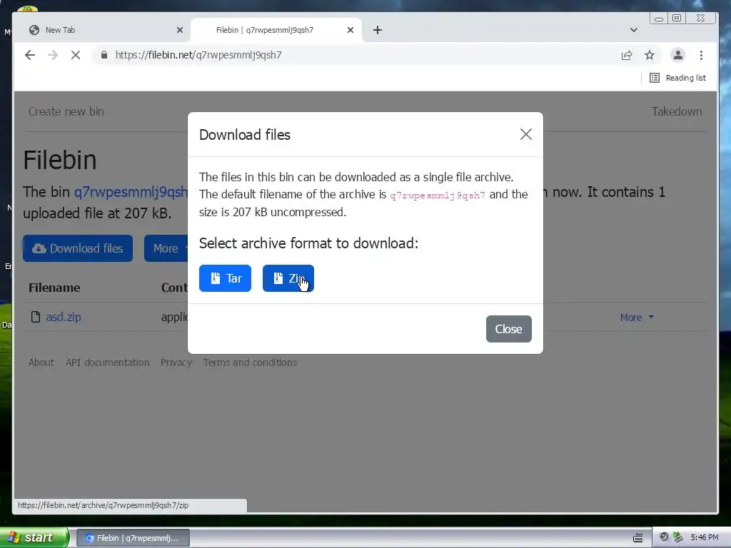This screenshot has width=731, height=548.
Task: Close the Filebin tab
Action: [x=351, y=30]
